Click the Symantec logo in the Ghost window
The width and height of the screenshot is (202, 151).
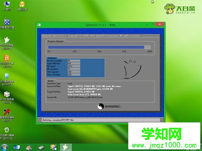pyautogui.click(x=109, y=106)
